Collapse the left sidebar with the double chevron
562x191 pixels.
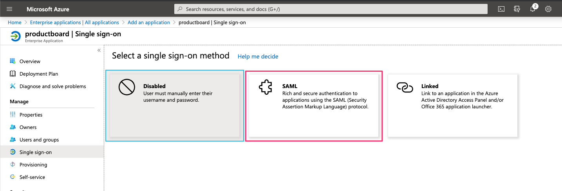coord(99,50)
